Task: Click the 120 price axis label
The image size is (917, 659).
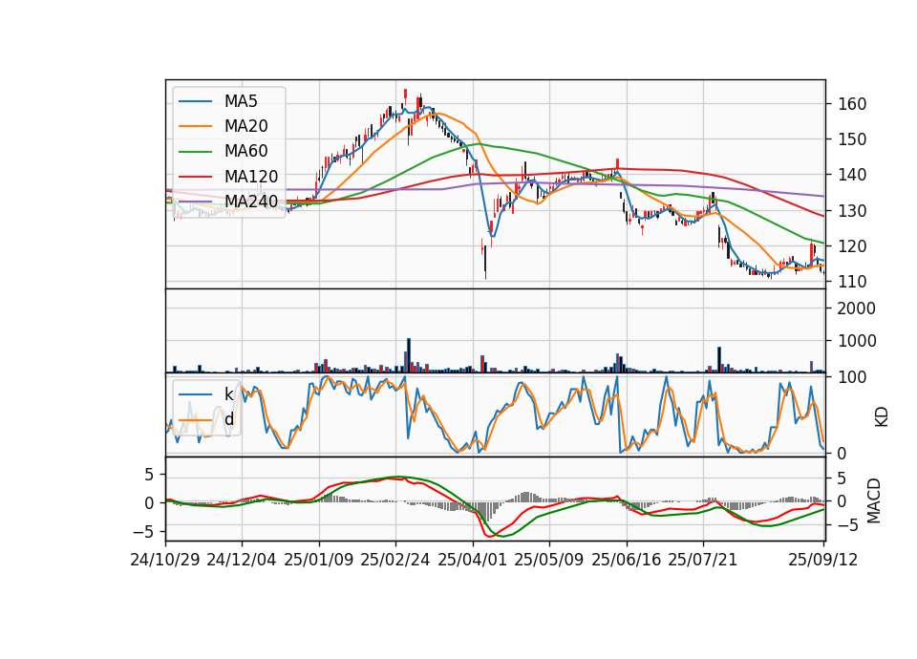Action: pyautogui.click(x=852, y=246)
